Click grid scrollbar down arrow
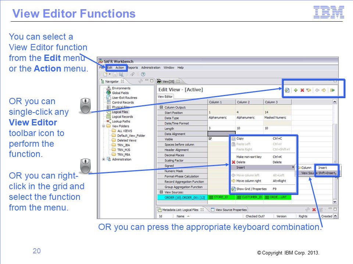This screenshot has height=264, width=353. pos(335,202)
